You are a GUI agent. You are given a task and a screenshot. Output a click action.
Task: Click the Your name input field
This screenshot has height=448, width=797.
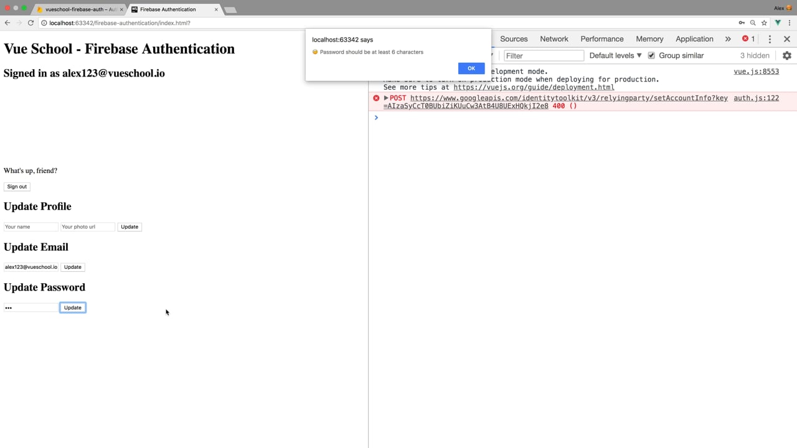(31, 226)
